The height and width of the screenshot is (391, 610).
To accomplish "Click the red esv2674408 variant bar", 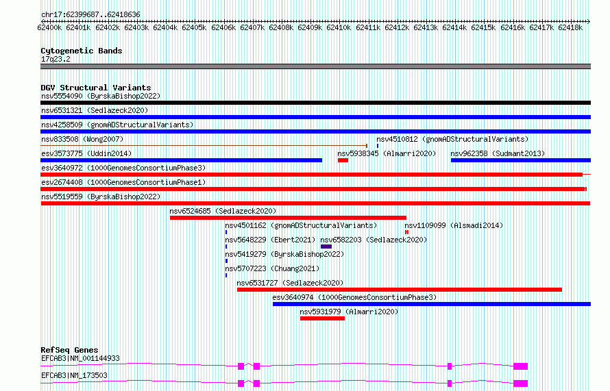I will (313, 189).
